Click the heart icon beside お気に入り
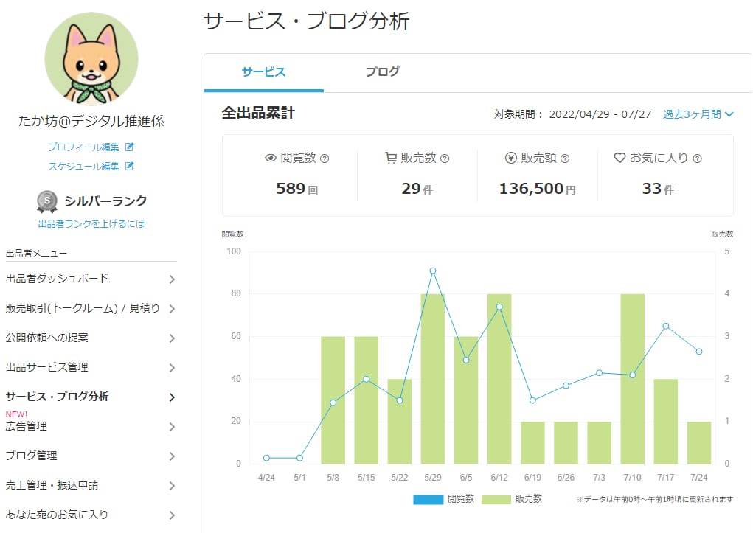753x533 pixels. pyautogui.click(x=620, y=158)
